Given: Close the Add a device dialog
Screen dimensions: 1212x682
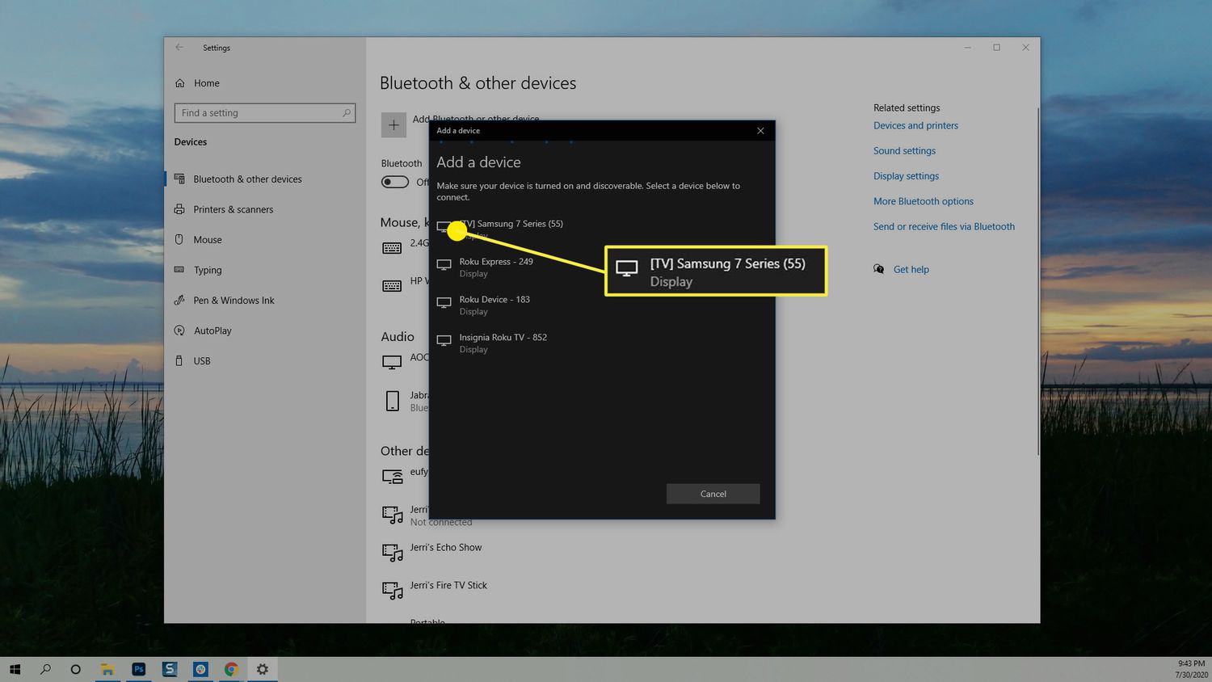Looking at the screenshot, I should (760, 131).
